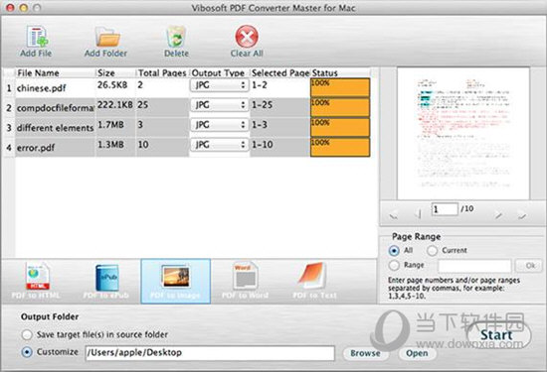Click the Output Type column header
Image resolution: width=547 pixels, height=372 pixels.
220,72
